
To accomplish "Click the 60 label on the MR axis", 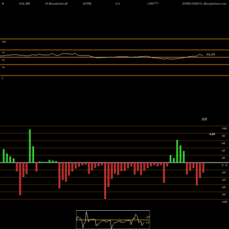I will click(224, 143).
